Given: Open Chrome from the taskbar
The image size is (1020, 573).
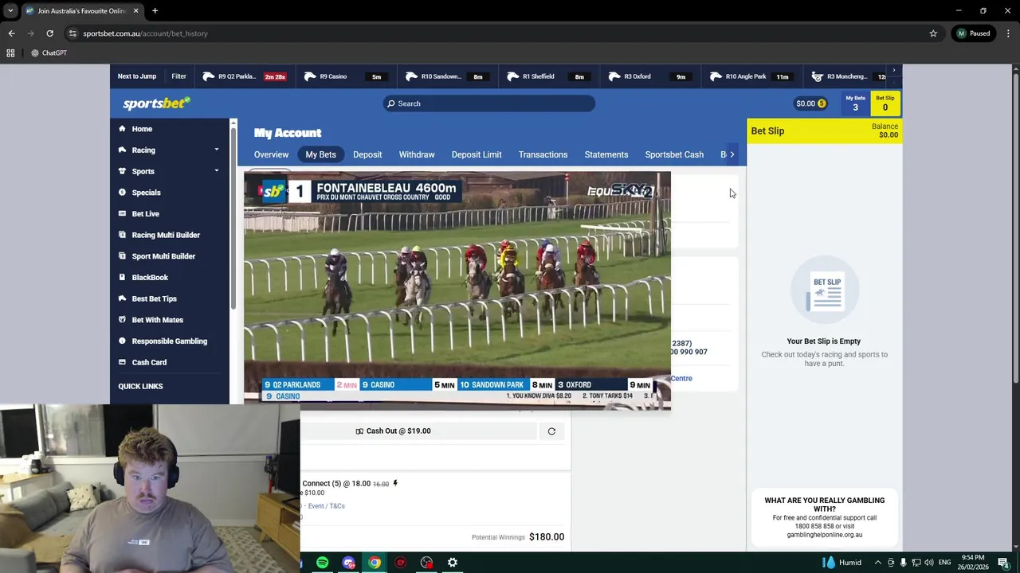Looking at the screenshot, I should tap(375, 563).
